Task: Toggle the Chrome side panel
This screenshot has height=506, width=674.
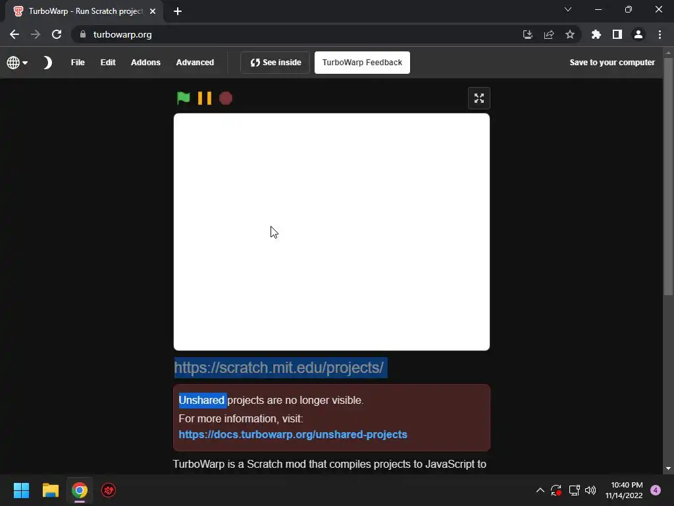Action: (617, 34)
